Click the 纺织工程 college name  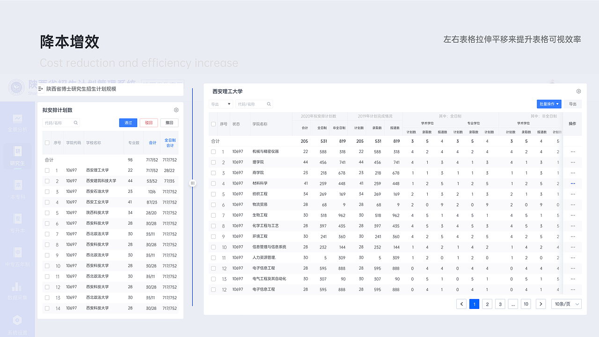[x=260, y=194]
